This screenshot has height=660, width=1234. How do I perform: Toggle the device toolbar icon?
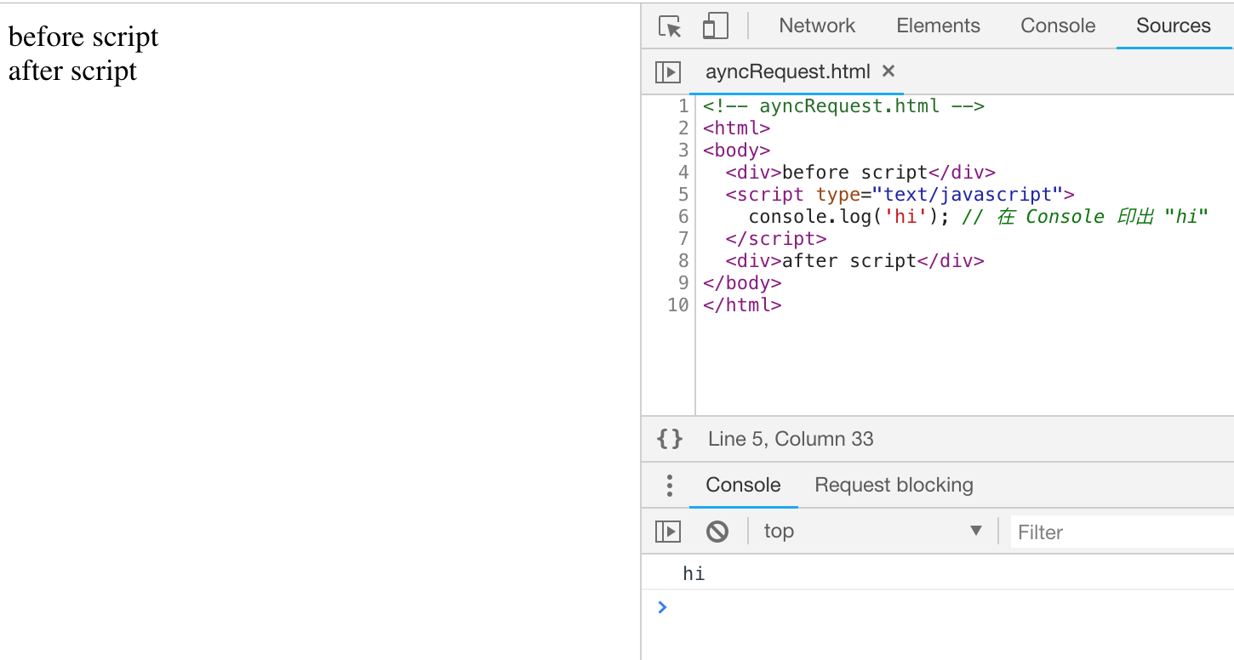pyautogui.click(x=715, y=26)
